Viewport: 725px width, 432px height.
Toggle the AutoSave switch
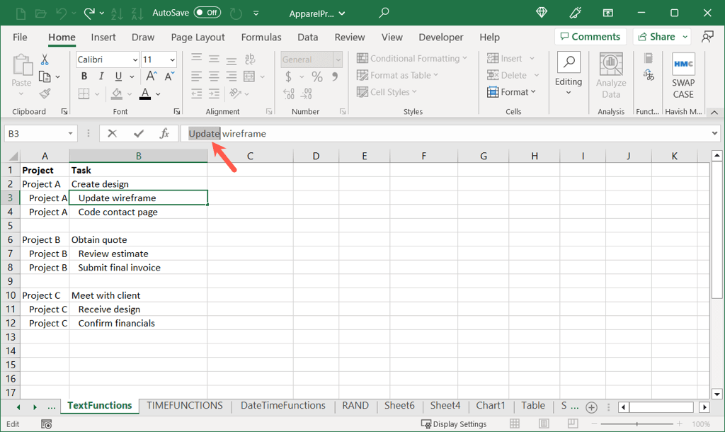pyautogui.click(x=207, y=13)
